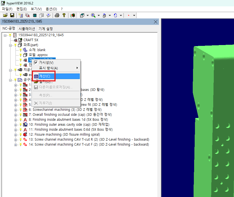Click the Open file toolbar icon
234x197 pixels.
[x=5, y=15]
